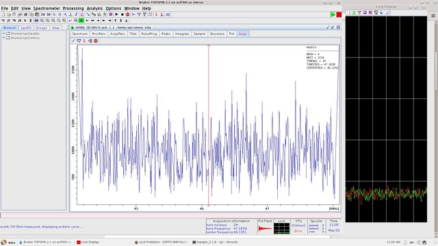Click the *2 vertical scale icon
The image size is (438, 246).
3,20
